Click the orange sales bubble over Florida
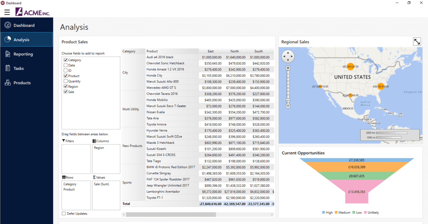This screenshot has height=224, width=428. (x=381, y=86)
